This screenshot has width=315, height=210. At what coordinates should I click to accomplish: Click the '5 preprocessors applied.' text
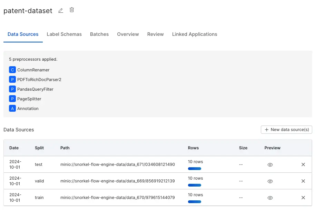(x=33, y=59)
